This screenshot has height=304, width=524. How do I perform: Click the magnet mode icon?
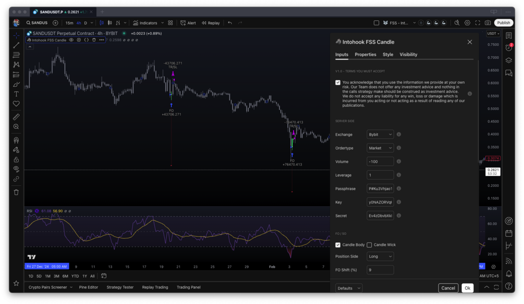coord(16,140)
